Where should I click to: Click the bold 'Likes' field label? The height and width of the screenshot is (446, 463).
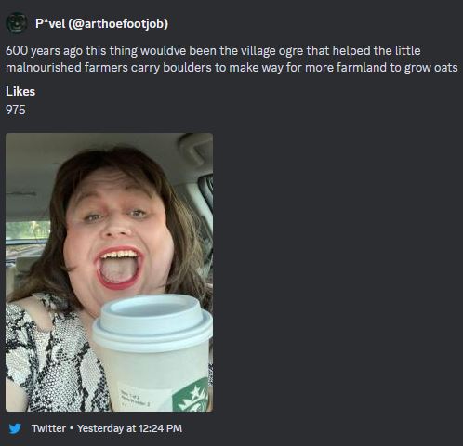pyautogui.click(x=20, y=92)
